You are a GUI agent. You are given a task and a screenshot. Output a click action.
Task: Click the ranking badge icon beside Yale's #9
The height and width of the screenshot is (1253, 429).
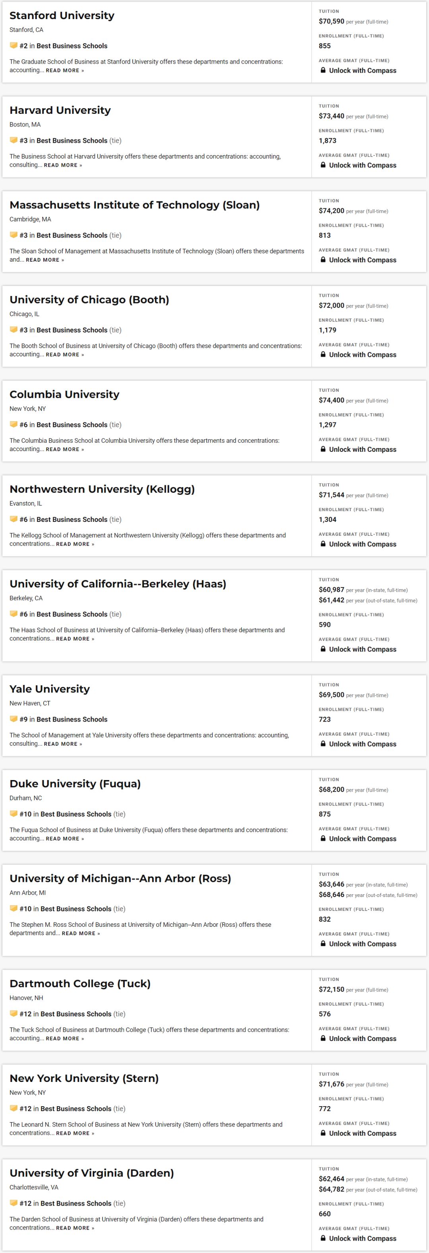tap(14, 720)
